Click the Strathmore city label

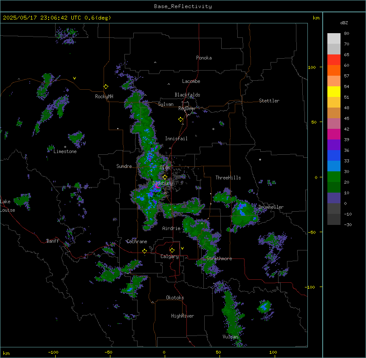(219, 259)
